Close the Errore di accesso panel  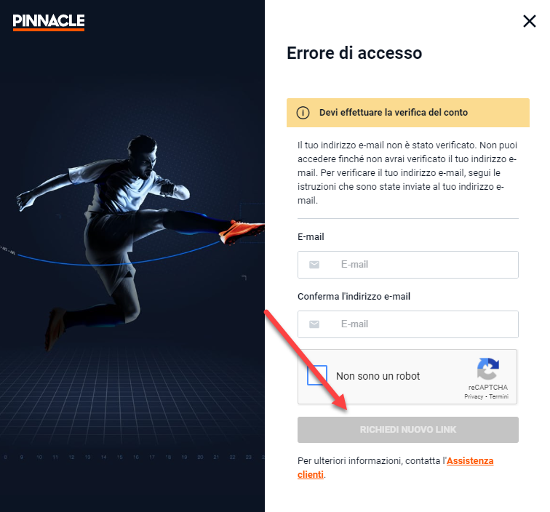[530, 21]
